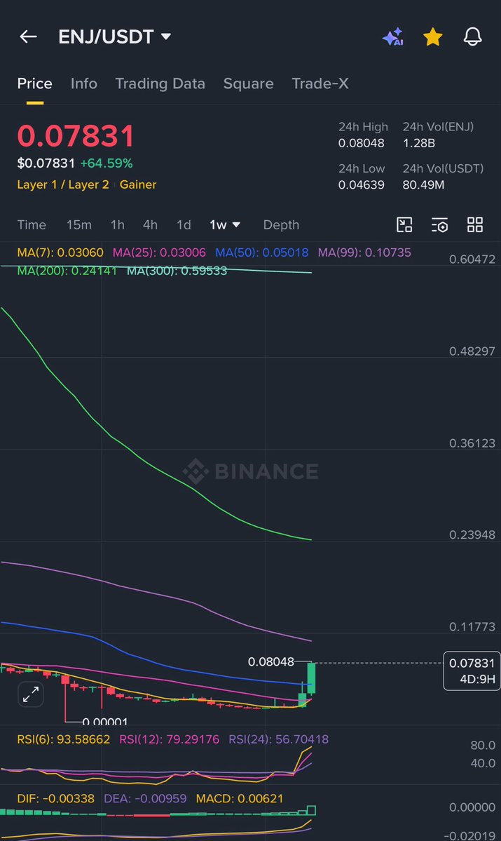The image size is (501, 841).
Task: Tap the +64.59% change value
Action: click(x=107, y=163)
